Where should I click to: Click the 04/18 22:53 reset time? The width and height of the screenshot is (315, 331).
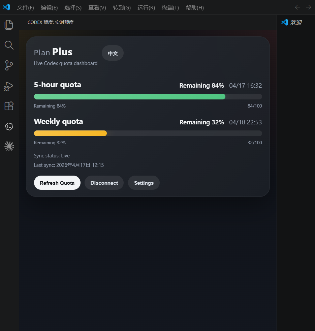tap(245, 122)
